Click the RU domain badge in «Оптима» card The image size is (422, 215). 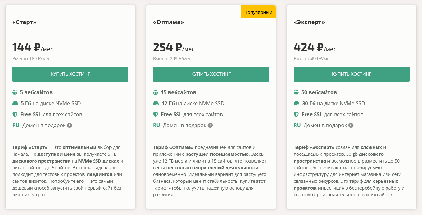156,126
